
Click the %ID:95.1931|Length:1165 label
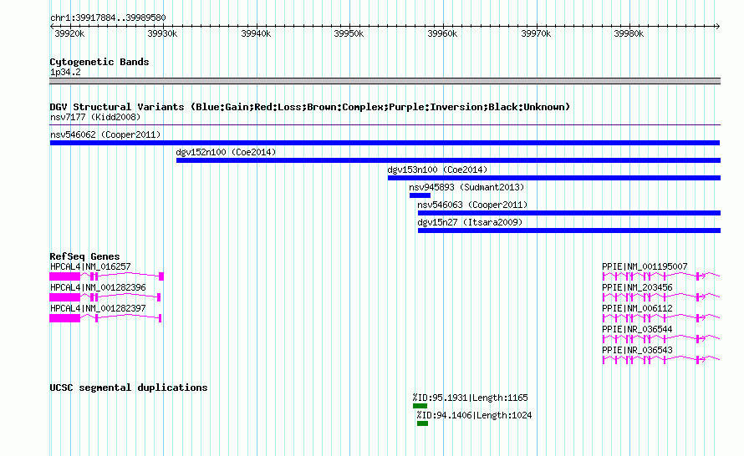coord(470,398)
